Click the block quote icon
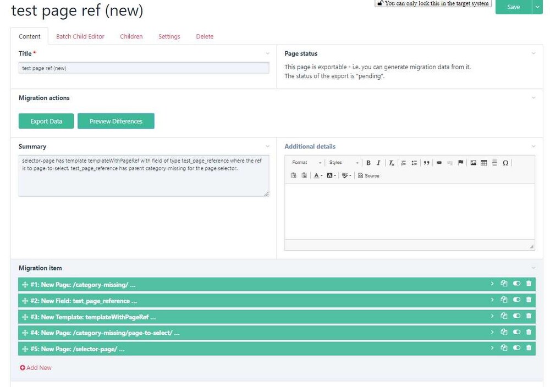This screenshot has width=550, height=387. pos(426,163)
